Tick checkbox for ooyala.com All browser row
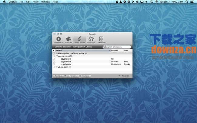Screen dimensions: 197x123 54,59
